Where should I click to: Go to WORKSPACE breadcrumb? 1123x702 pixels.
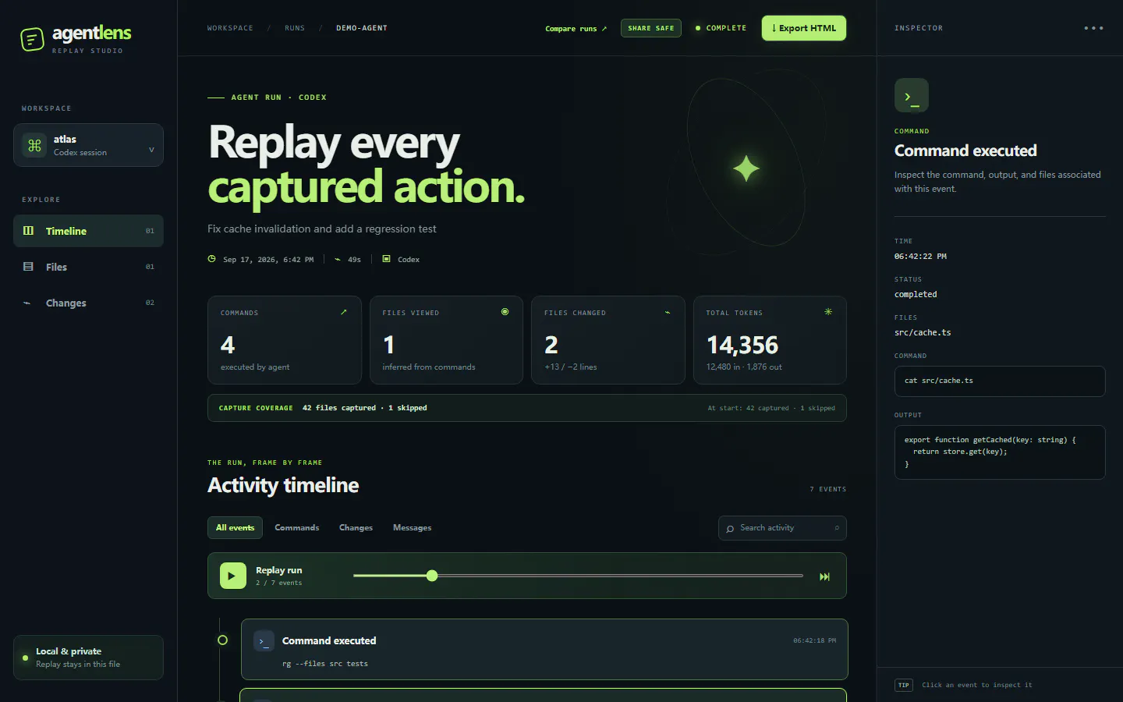click(x=230, y=28)
